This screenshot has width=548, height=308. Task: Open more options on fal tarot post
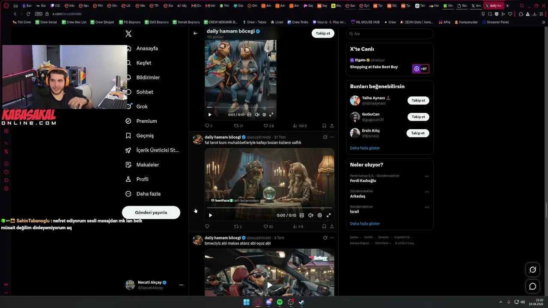(332, 137)
